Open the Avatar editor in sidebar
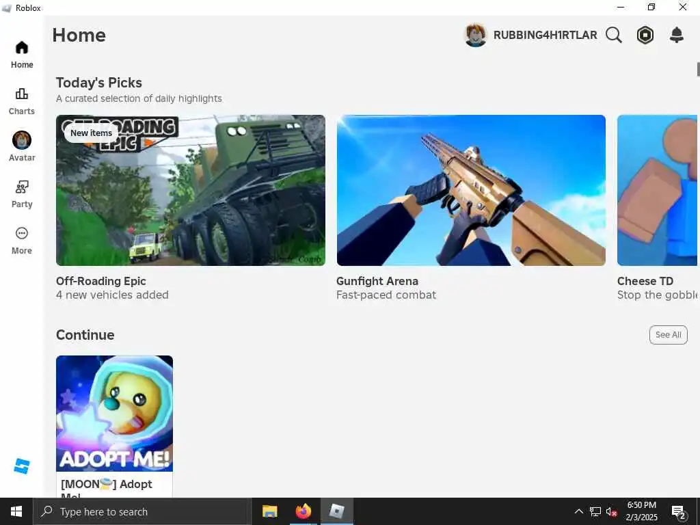 tap(21, 147)
